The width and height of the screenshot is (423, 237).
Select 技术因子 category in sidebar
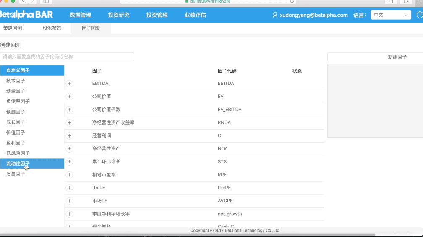pos(16,81)
